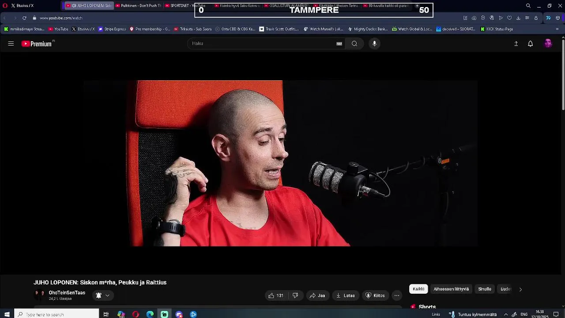The height and width of the screenshot is (318, 565).
Task: Send thanks via Kiitos button
Action: tap(375, 295)
